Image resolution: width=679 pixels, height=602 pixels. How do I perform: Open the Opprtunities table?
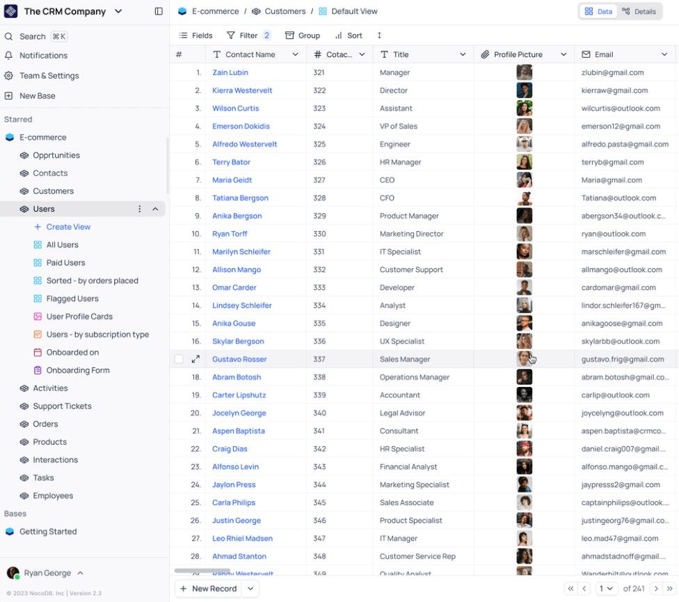click(56, 155)
